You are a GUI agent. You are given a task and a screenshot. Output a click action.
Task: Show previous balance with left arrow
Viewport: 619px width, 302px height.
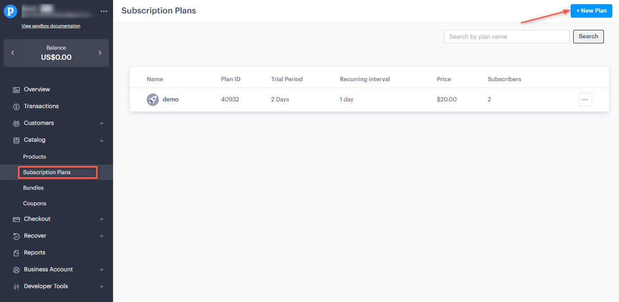click(x=13, y=53)
